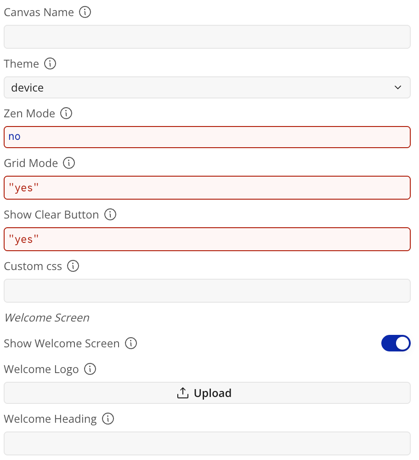The height and width of the screenshot is (460, 419).
Task: Click the Zen Mode field containing no
Action: click(x=207, y=137)
